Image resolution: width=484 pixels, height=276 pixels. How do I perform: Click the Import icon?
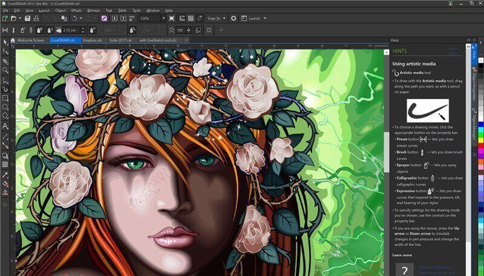pyautogui.click(x=114, y=19)
